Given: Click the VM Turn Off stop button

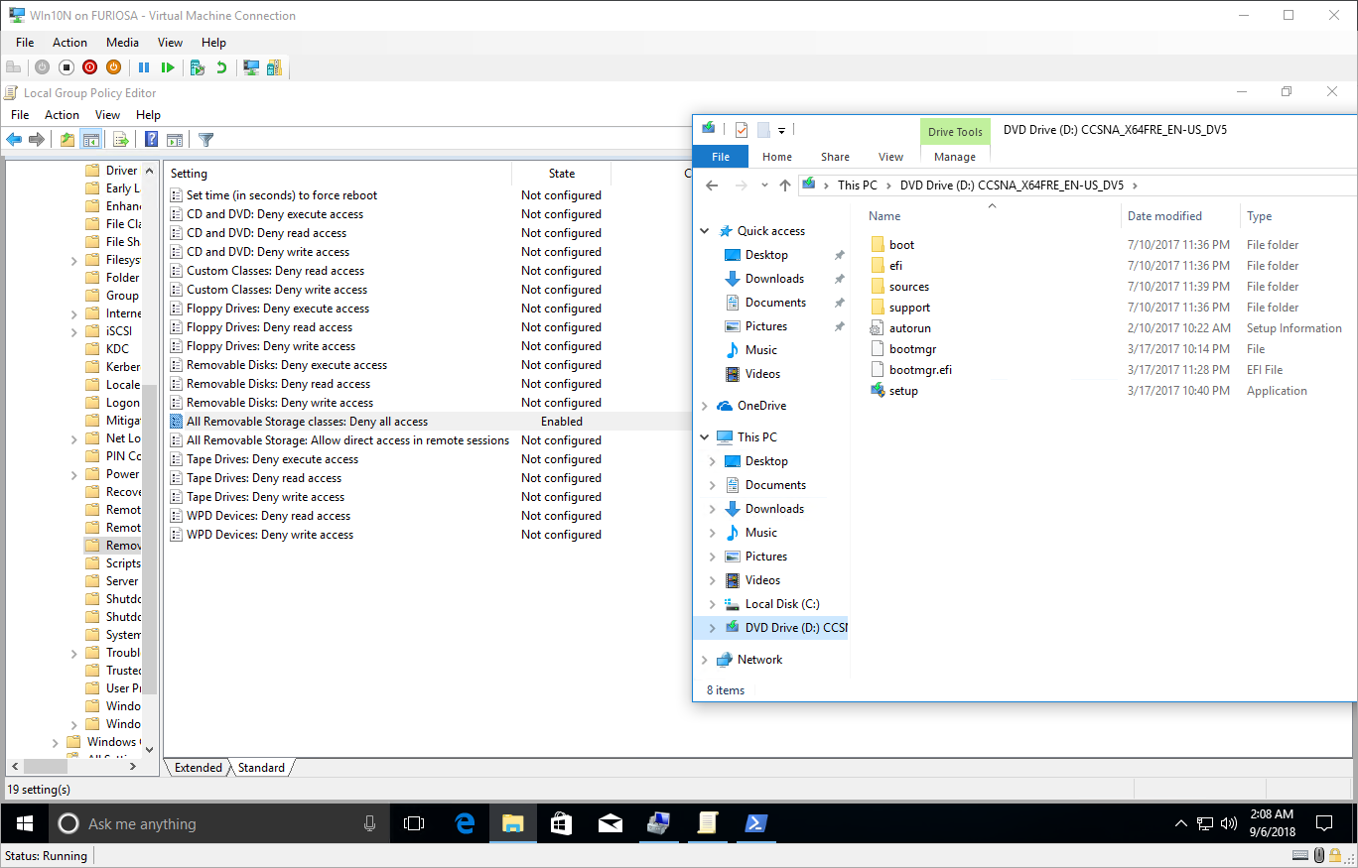Looking at the screenshot, I should pyautogui.click(x=67, y=67).
